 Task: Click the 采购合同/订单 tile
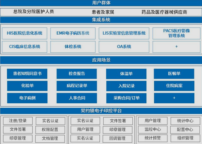pos(126,98)
